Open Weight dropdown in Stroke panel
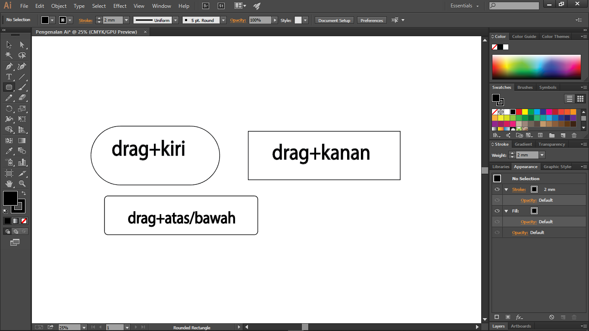Viewport: 589px width, 331px height. (x=542, y=155)
